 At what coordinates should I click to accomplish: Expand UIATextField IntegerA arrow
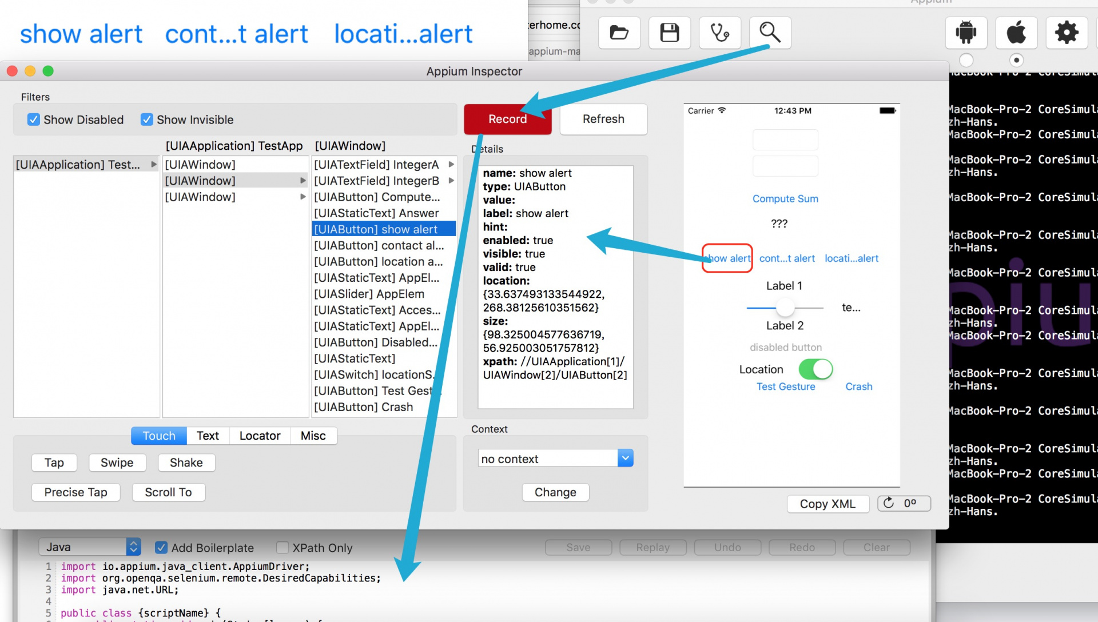coord(451,165)
